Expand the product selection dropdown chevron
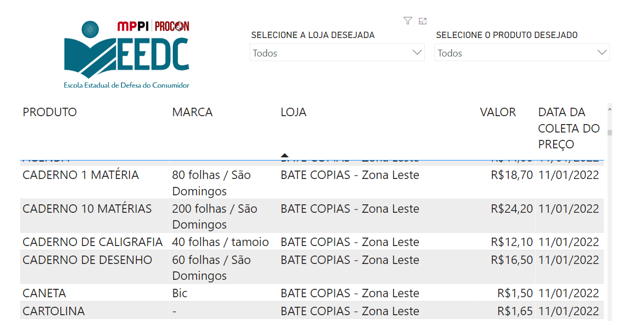Viewport: 626px width, 321px height. [602, 52]
